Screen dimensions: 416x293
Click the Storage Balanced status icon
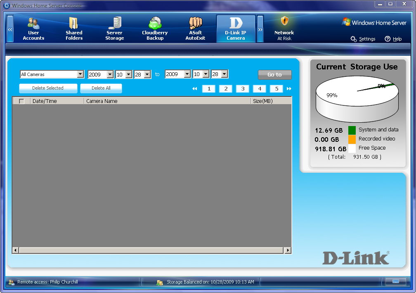(160, 283)
